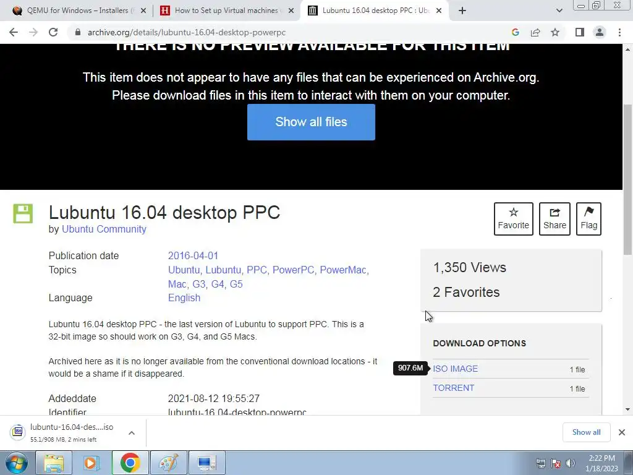Open the Mac topic link
This screenshot has width=633, height=475.
click(x=177, y=284)
